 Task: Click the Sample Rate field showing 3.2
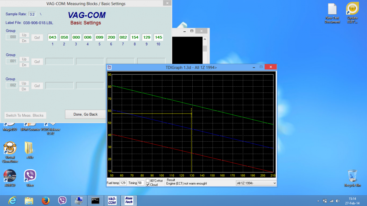32,14
